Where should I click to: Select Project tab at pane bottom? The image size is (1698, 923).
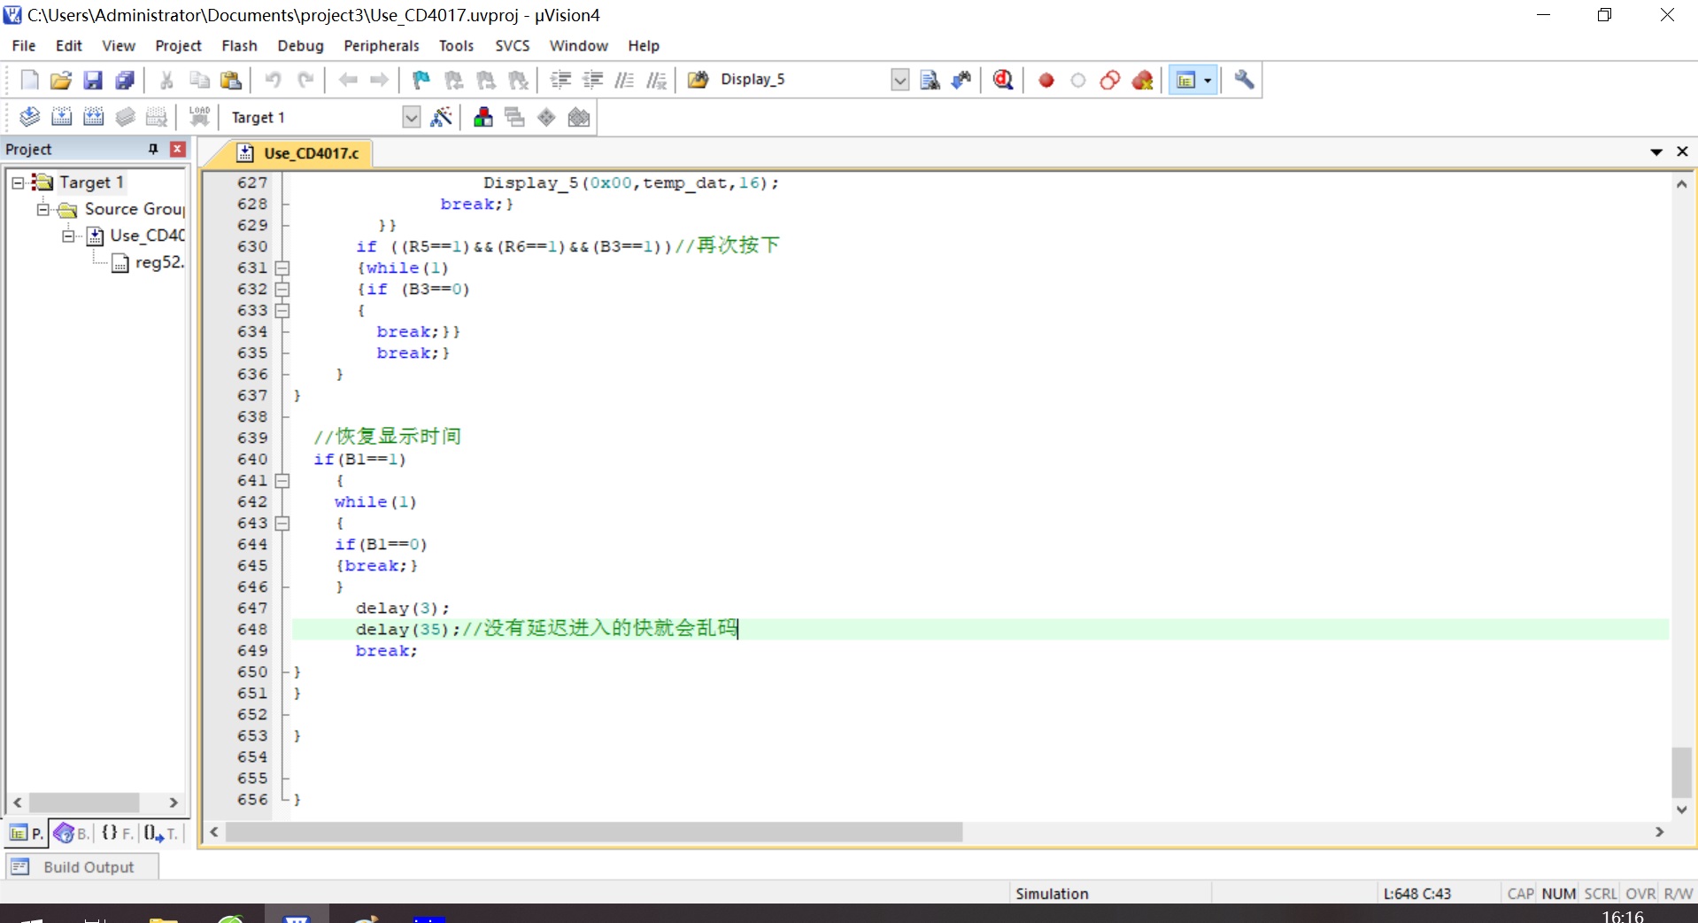26,833
